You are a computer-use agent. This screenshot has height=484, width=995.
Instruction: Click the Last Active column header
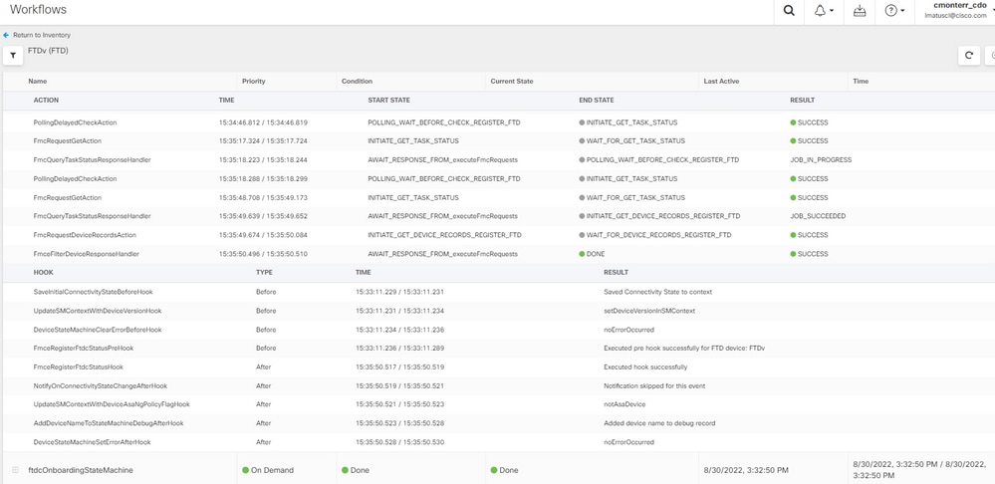pos(721,82)
